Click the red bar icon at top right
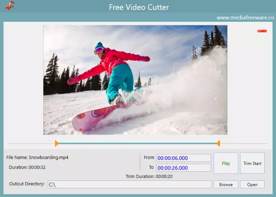 262,31
